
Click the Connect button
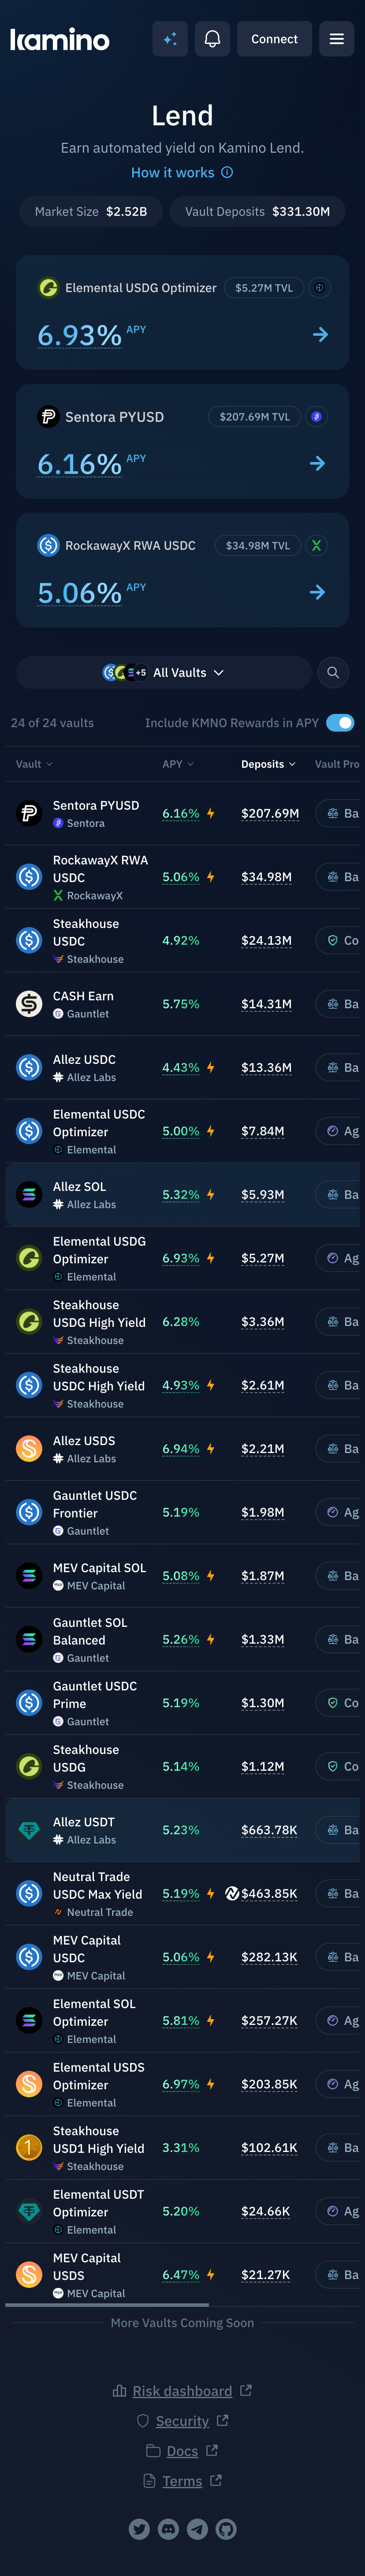pyautogui.click(x=274, y=39)
